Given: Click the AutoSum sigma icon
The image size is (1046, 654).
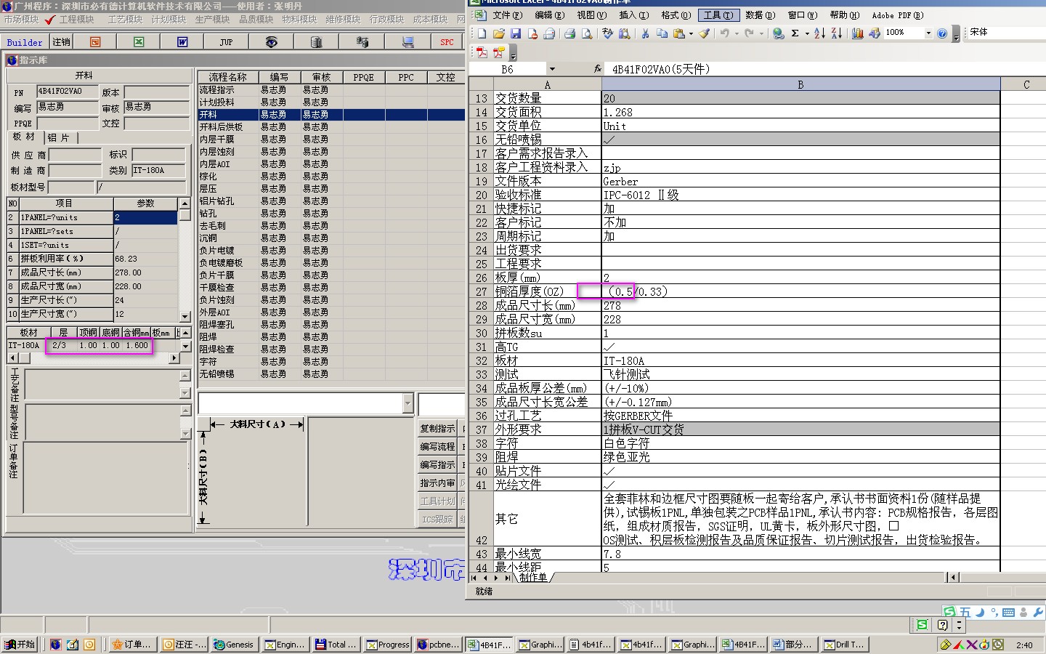Looking at the screenshot, I should 795,33.
